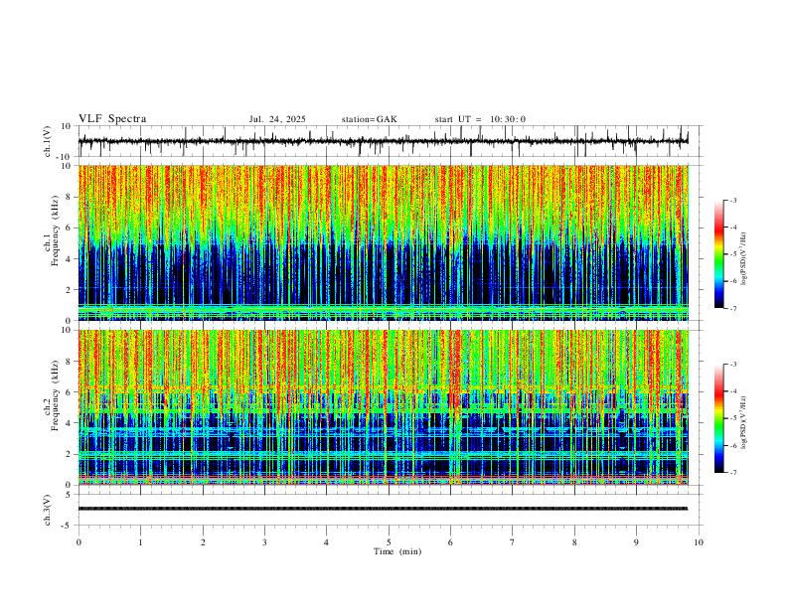Click the "-7" tick on ch.1 color bar
Image resolution: width=787 pixels, height=608 pixels.
tap(732, 308)
